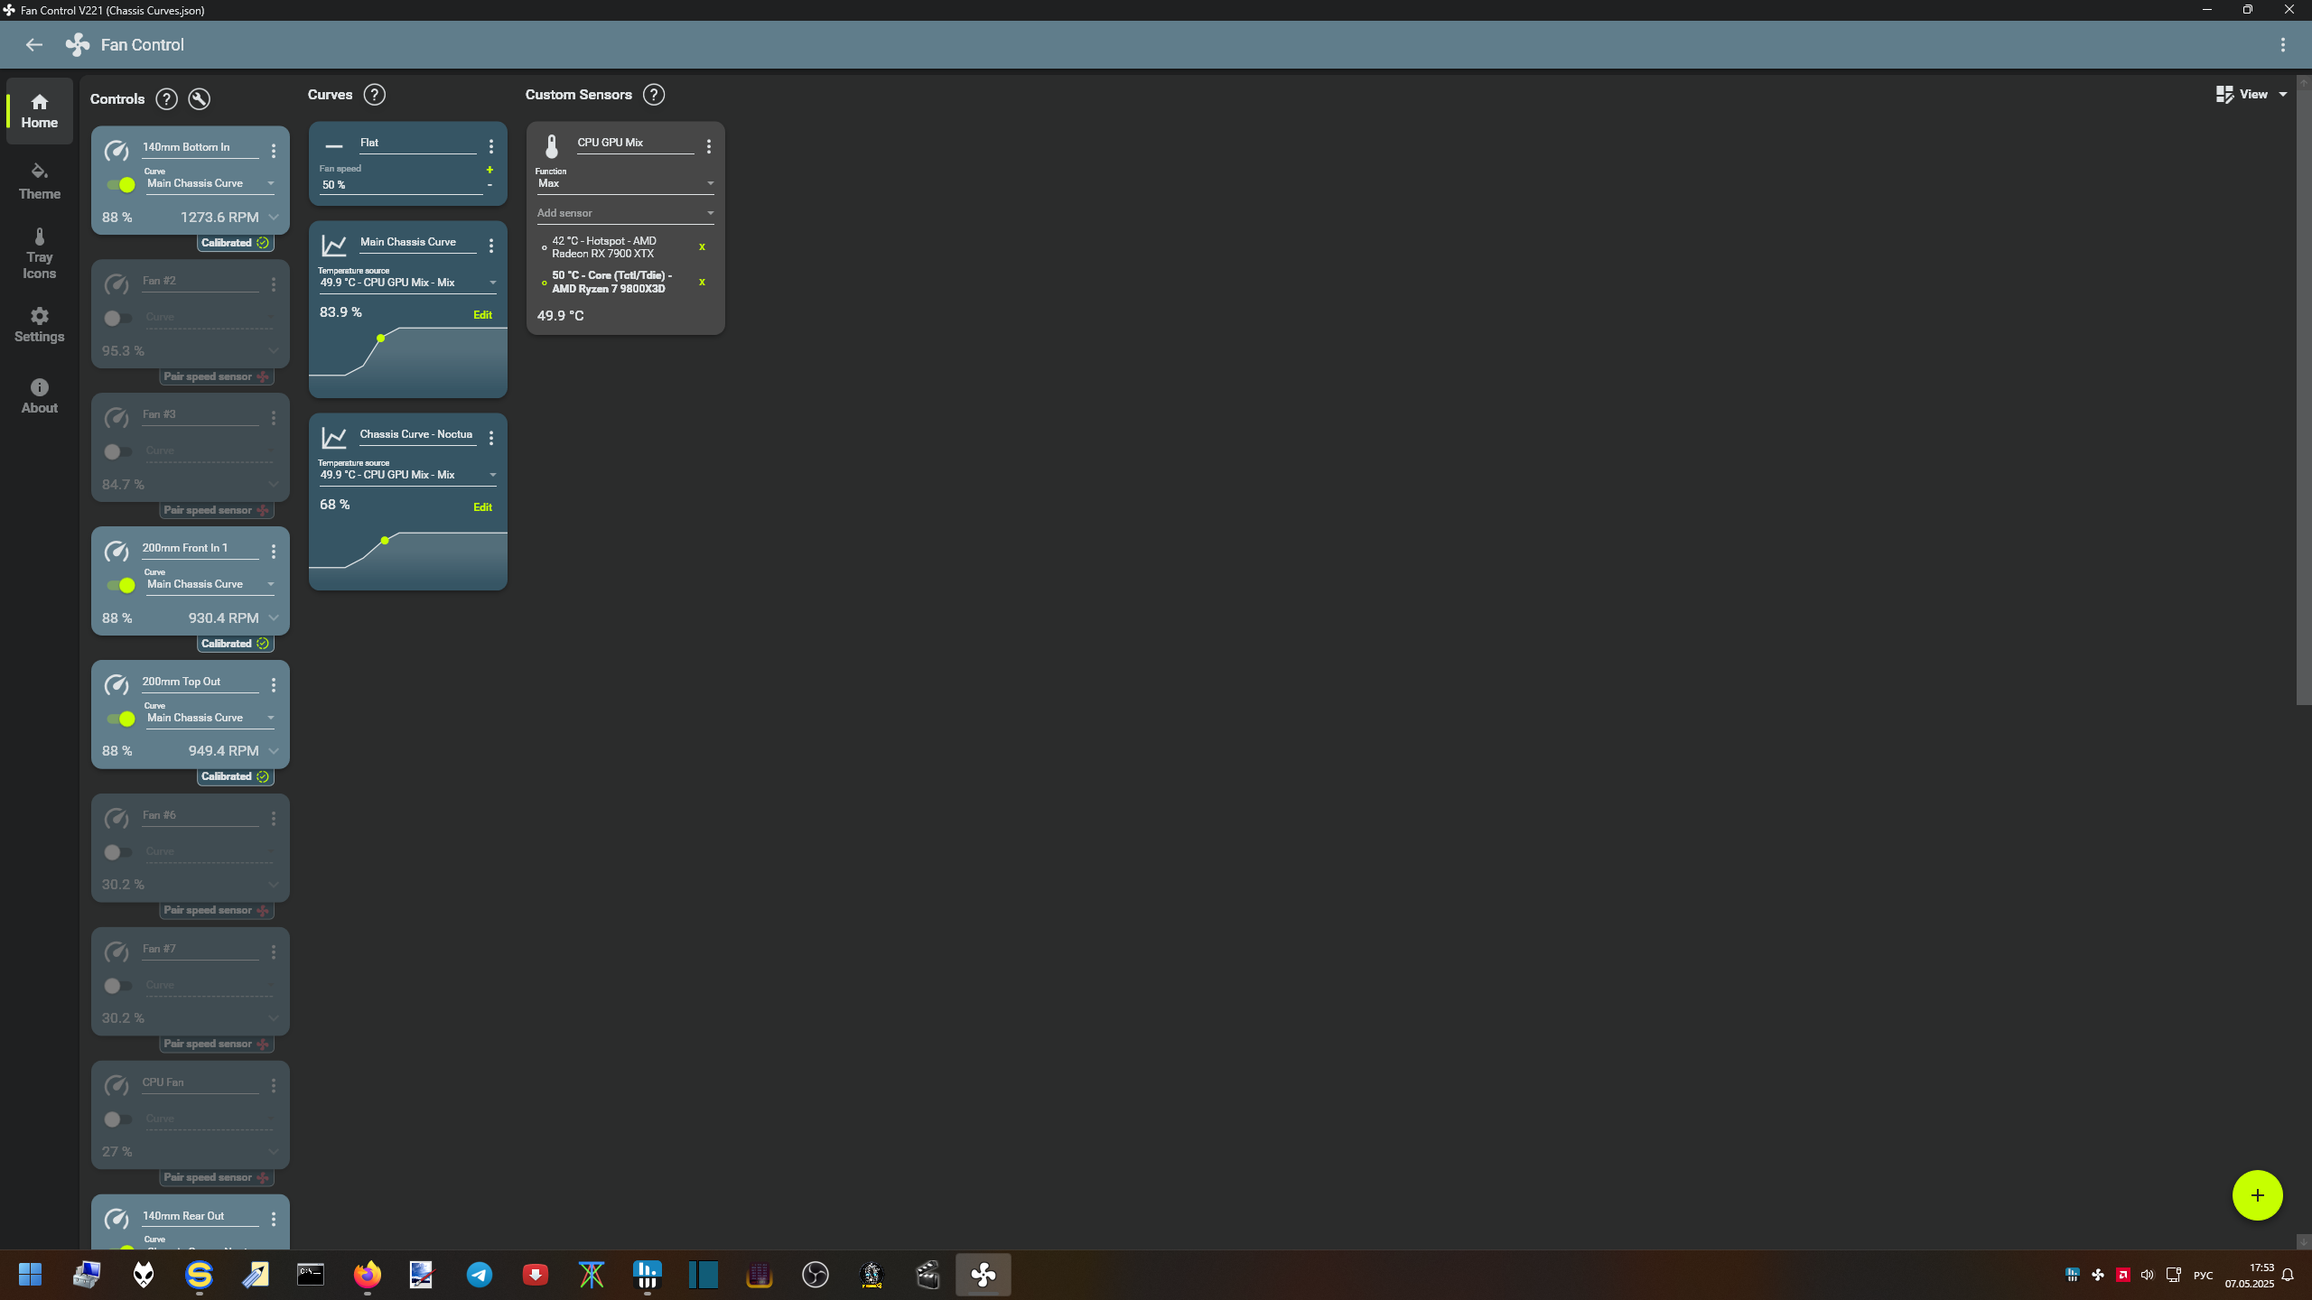
Task: Increase Flat curve fan speed with plus
Action: coord(489,170)
